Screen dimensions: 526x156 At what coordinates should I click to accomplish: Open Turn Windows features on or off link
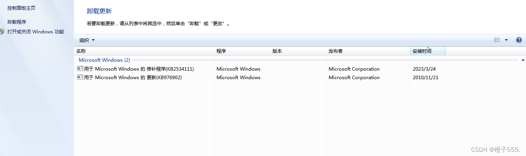pyautogui.click(x=35, y=32)
